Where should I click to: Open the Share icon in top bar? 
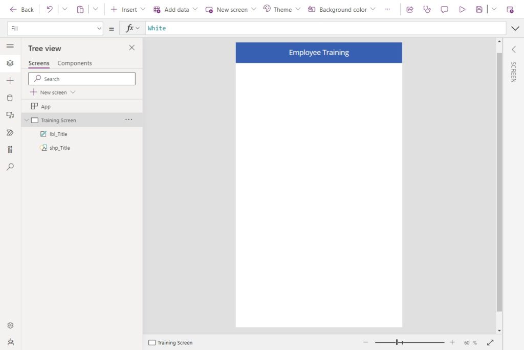pos(410,9)
